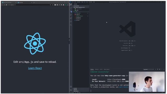Image resolution: width=167 pixels, height=94 pixels.
Task: Open the Extensions view in the activity bar
Action: pyautogui.click(x=71, y=18)
